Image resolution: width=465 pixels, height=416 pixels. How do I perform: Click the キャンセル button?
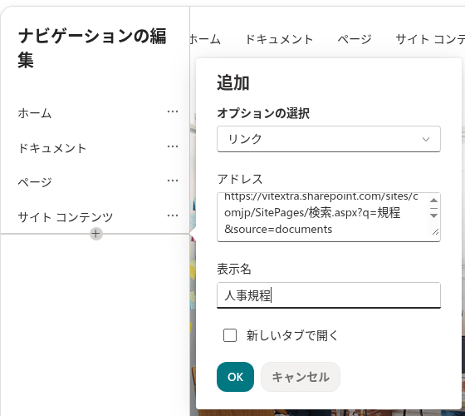pyautogui.click(x=301, y=377)
